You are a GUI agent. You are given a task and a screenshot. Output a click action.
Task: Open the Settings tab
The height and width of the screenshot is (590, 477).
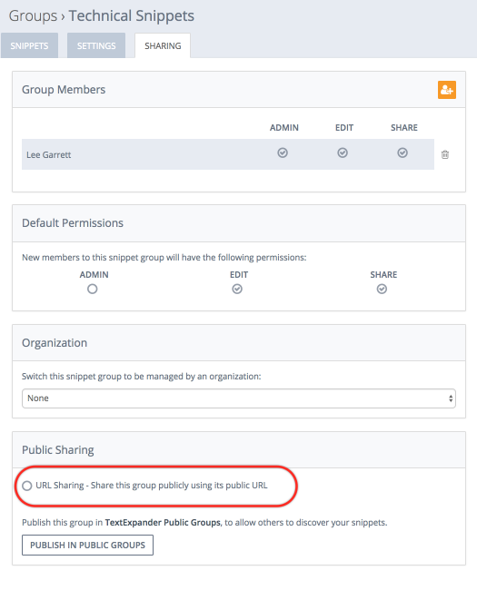(x=96, y=45)
